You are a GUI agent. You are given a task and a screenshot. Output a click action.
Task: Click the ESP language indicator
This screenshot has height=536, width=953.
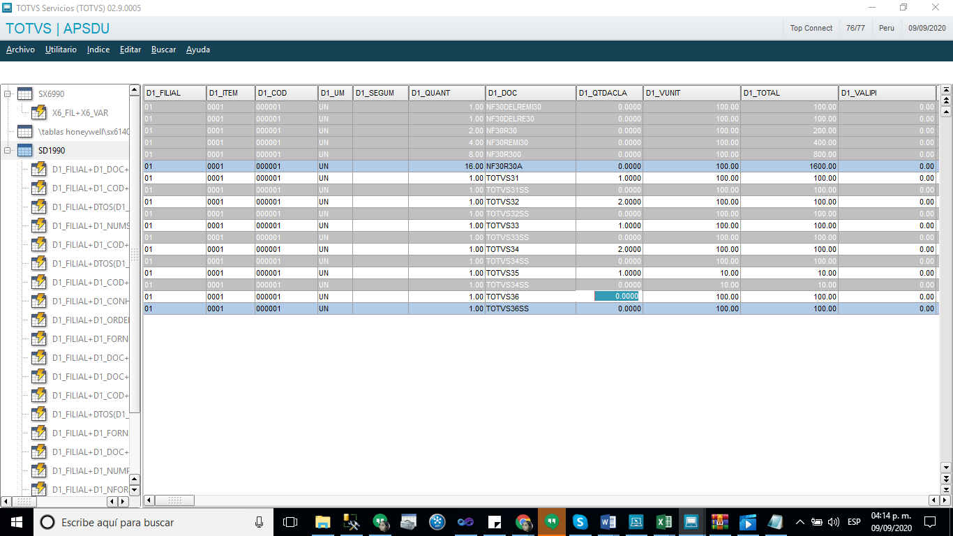[x=854, y=522]
